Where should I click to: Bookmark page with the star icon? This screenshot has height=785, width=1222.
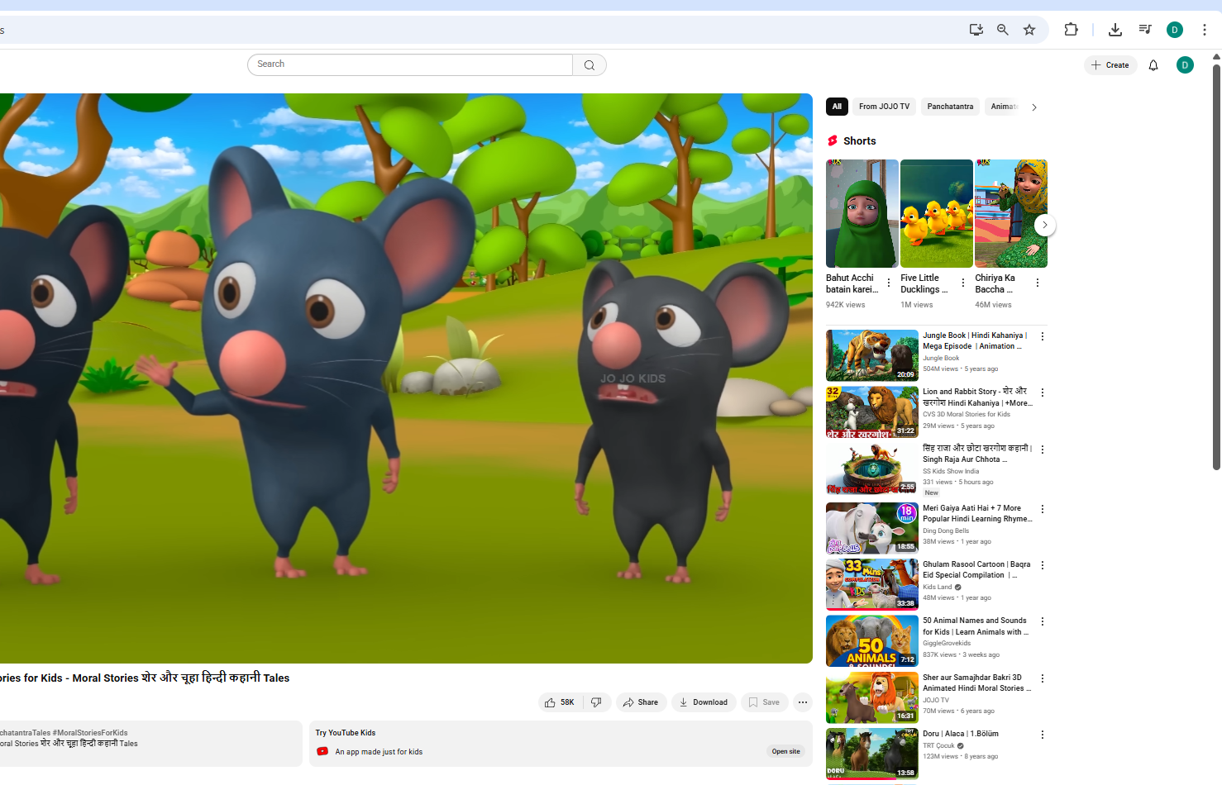(x=1029, y=30)
